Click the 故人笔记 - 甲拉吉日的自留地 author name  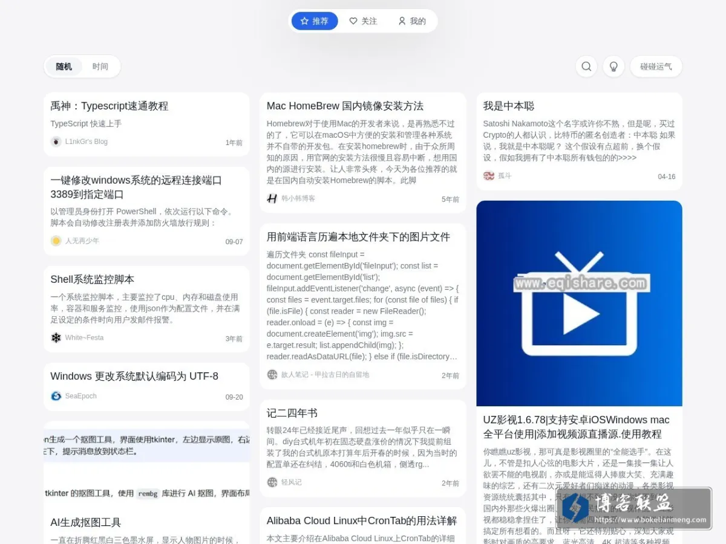[x=325, y=375]
